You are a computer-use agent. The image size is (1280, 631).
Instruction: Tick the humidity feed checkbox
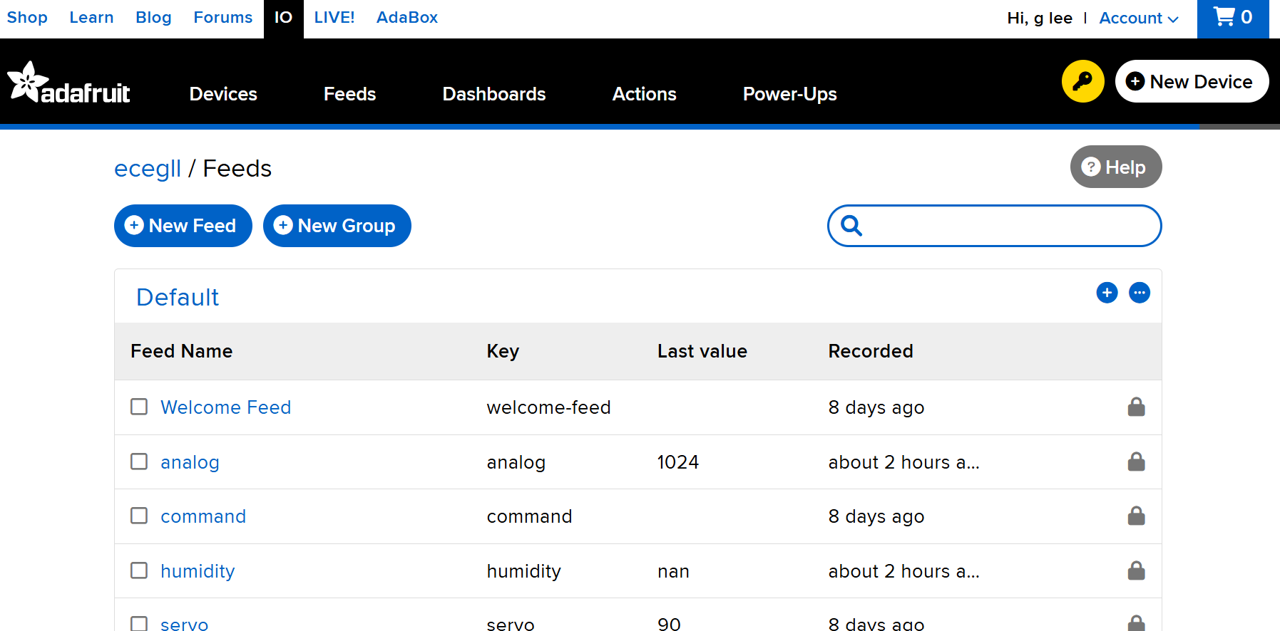[139, 570]
